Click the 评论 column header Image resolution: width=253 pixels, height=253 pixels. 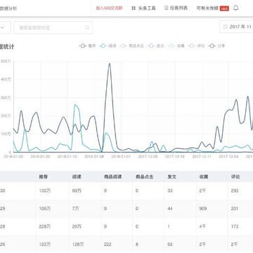point(235,177)
